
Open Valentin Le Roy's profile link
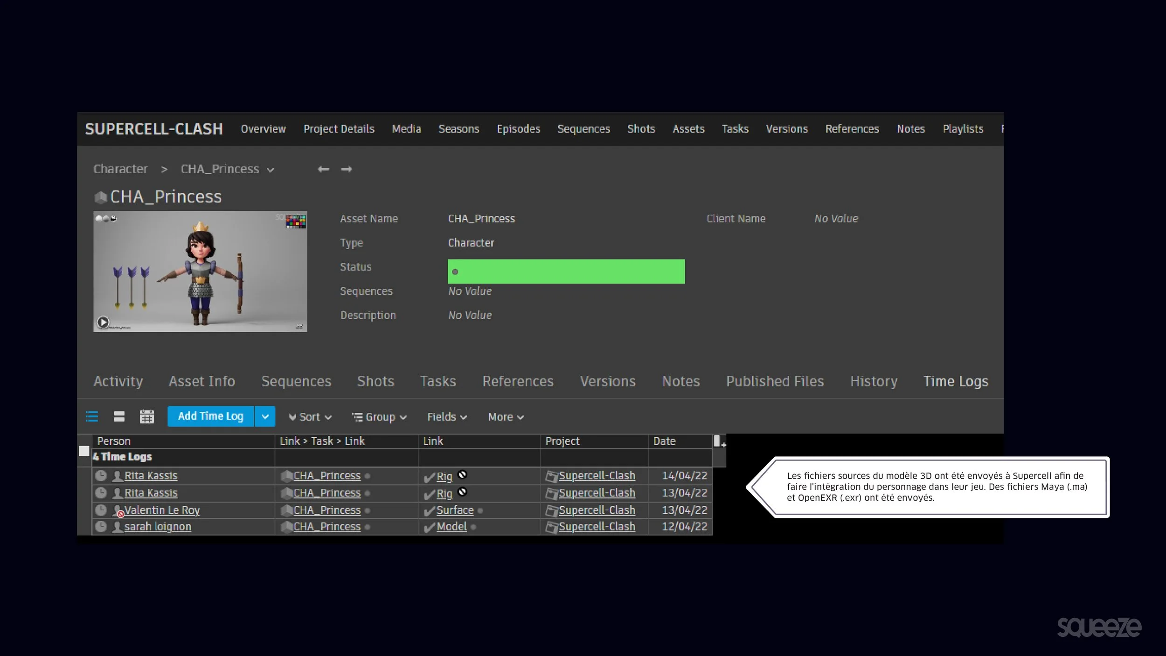162,510
